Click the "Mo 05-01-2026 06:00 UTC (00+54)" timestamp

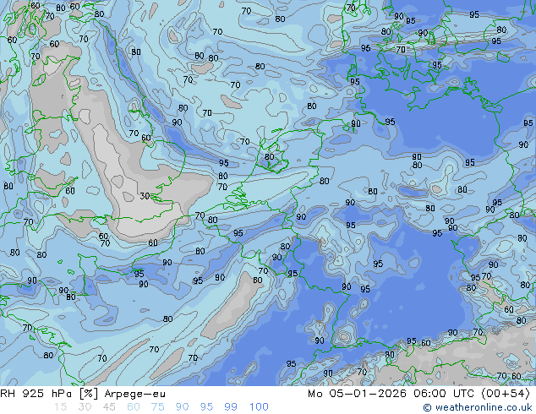pos(418,394)
